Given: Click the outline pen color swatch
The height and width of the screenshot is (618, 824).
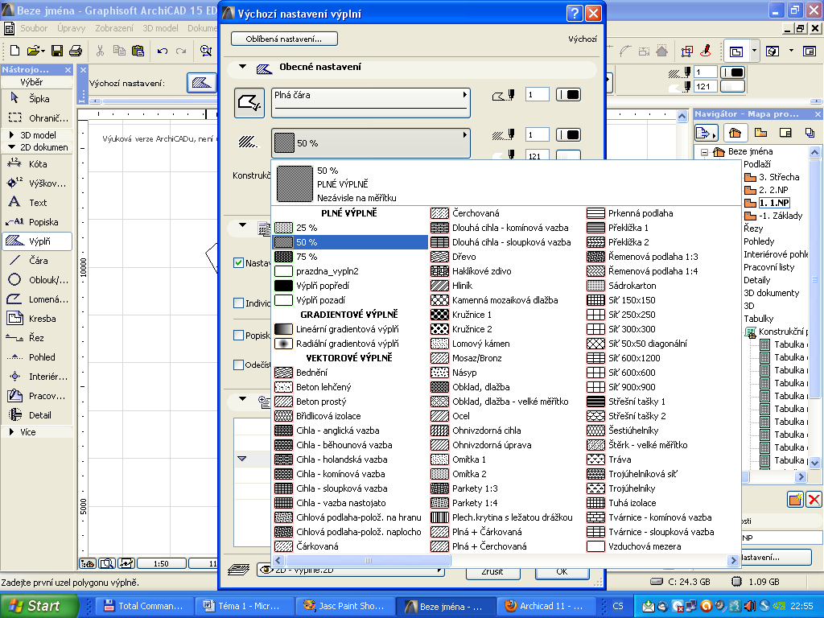Looking at the screenshot, I should coord(569,95).
